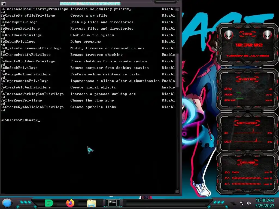Viewport: 279px width, 209px height.
Task: Click the RAM usage bar
Action: (239, 93)
